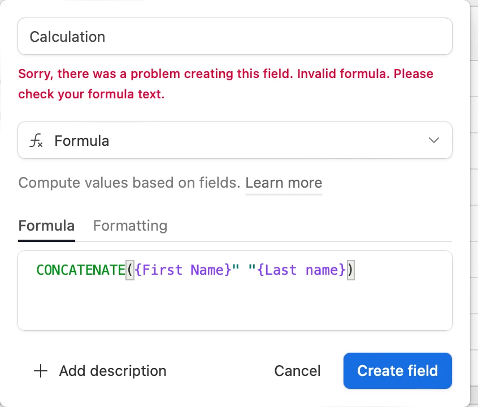
Task: Click the plus icon beside Add description
Action: click(41, 371)
